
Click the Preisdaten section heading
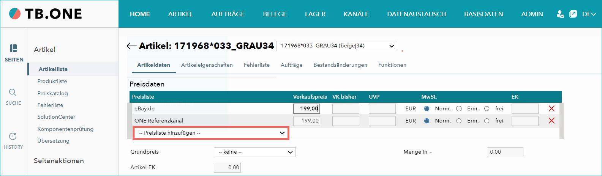[147, 84]
